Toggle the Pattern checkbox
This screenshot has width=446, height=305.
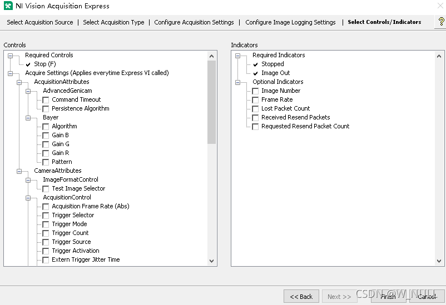coord(46,162)
